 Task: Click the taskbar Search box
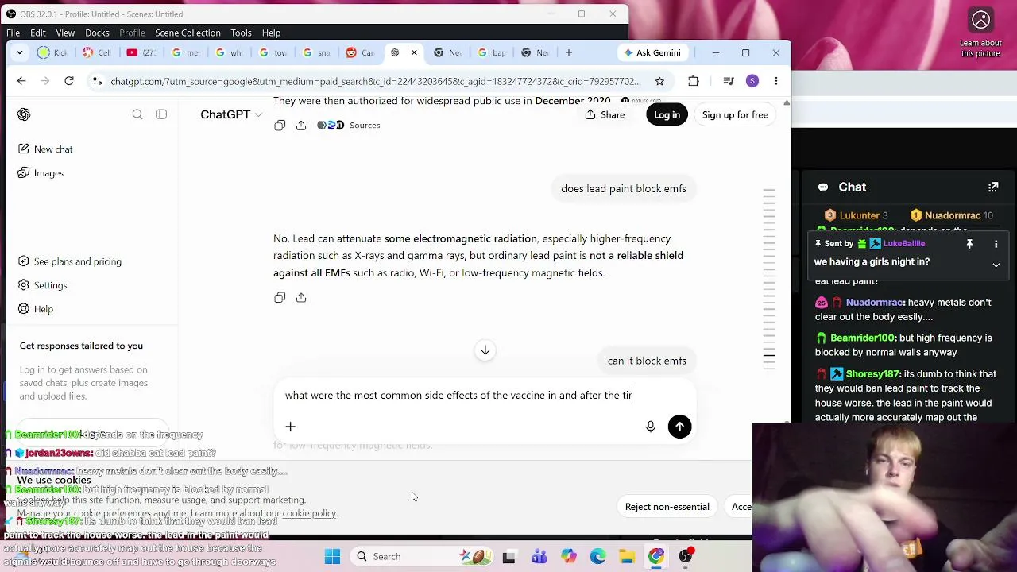click(420, 557)
